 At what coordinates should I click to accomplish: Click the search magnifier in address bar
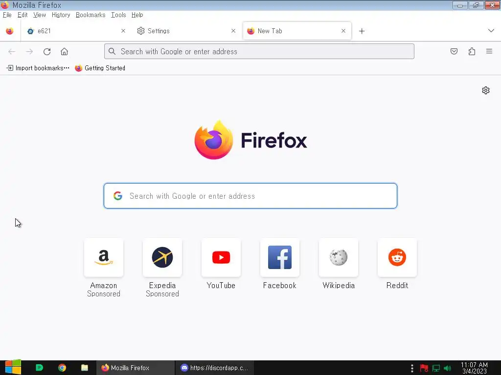pyautogui.click(x=112, y=51)
